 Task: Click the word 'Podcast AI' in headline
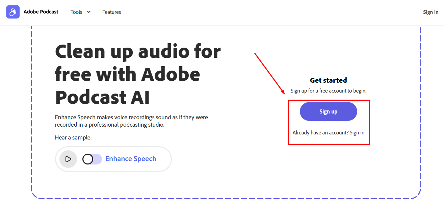tap(102, 97)
